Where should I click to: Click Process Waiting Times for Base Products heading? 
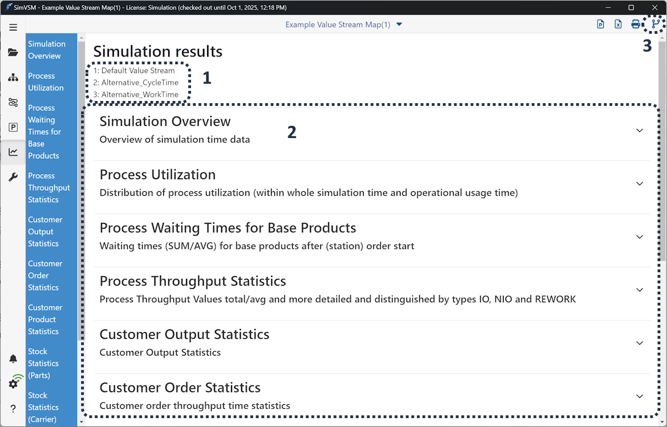click(x=228, y=228)
